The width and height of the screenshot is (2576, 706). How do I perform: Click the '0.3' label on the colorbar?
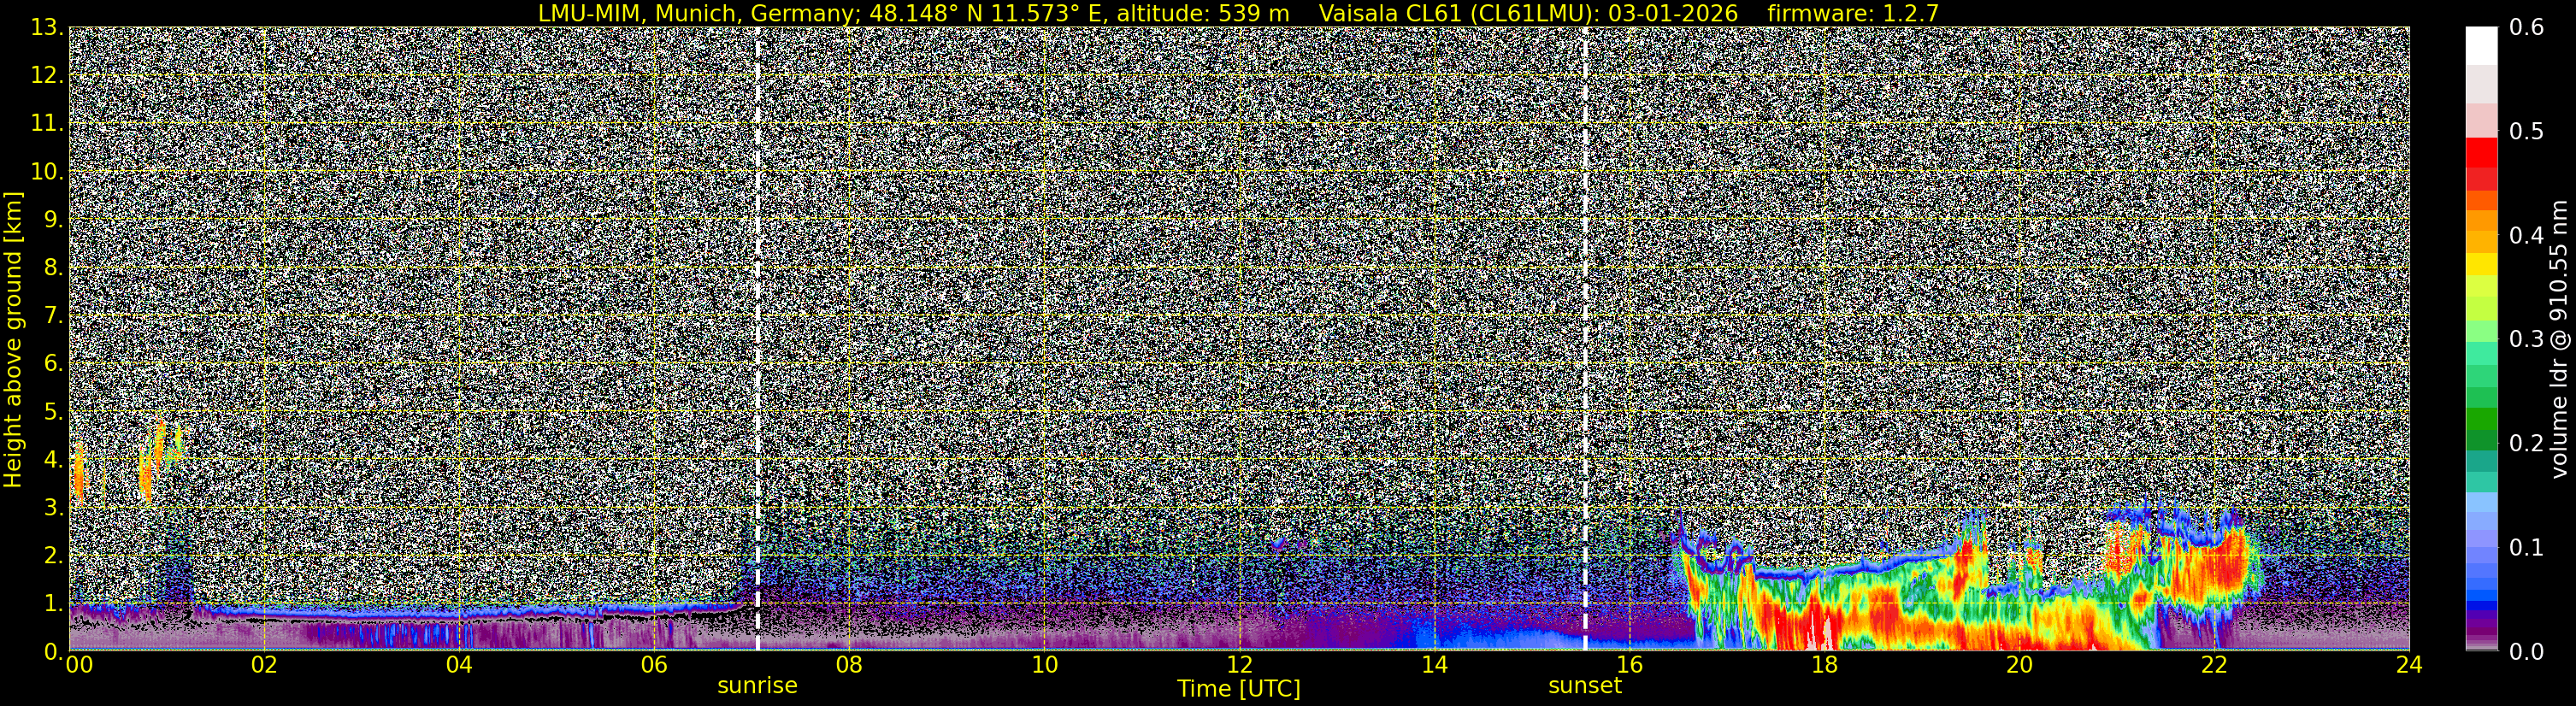coord(2527,340)
